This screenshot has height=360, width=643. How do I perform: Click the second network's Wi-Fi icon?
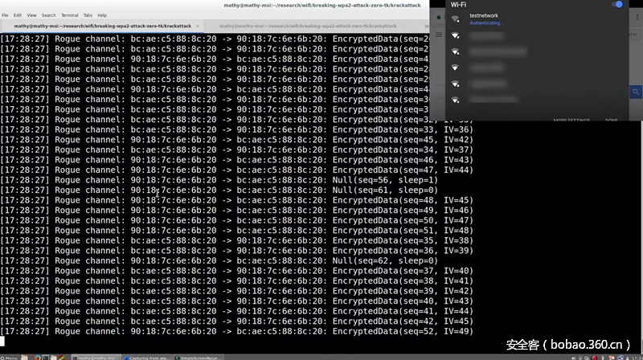(x=456, y=36)
